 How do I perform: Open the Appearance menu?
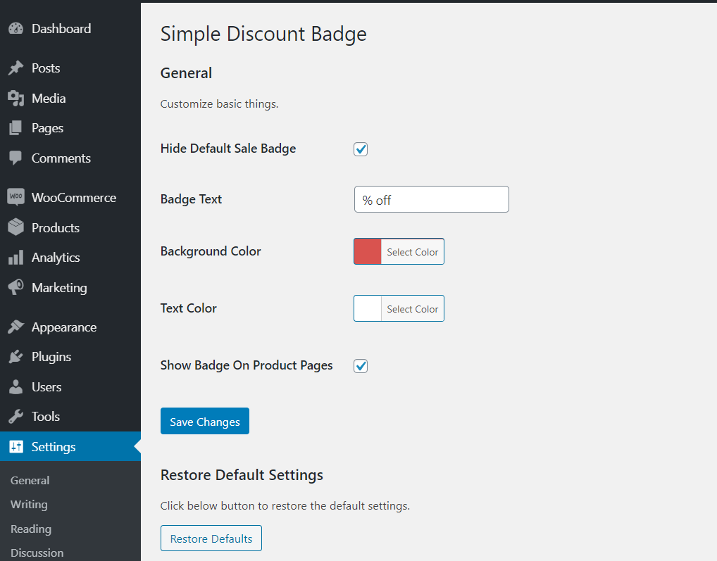[x=63, y=327]
